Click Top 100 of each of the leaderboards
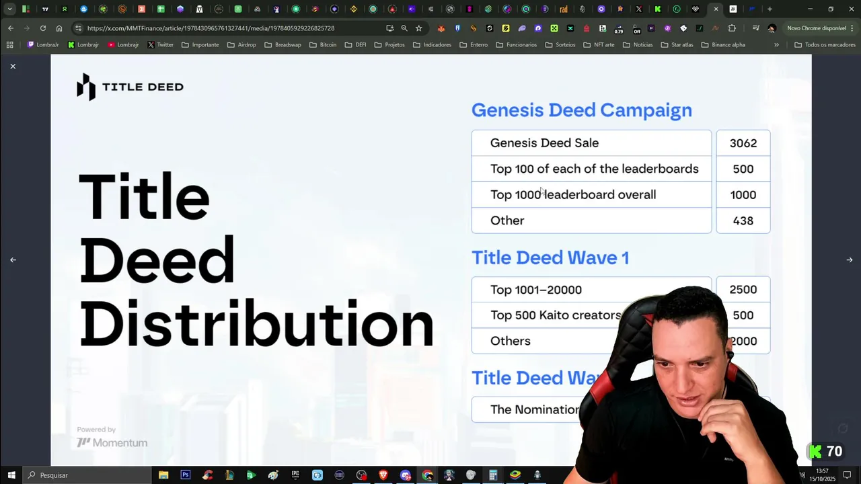Image resolution: width=861 pixels, height=484 pixels. click(595, 169)
